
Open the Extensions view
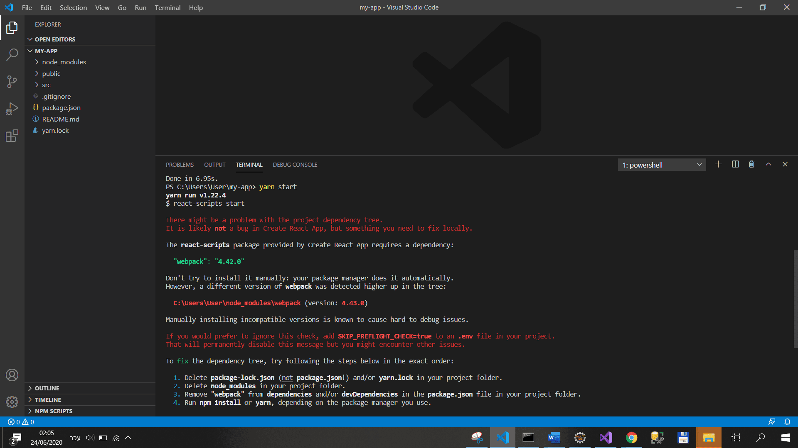tap(12, 136)
